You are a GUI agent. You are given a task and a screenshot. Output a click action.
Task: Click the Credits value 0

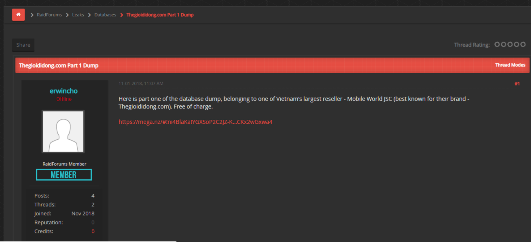click(x=93, y=231)
